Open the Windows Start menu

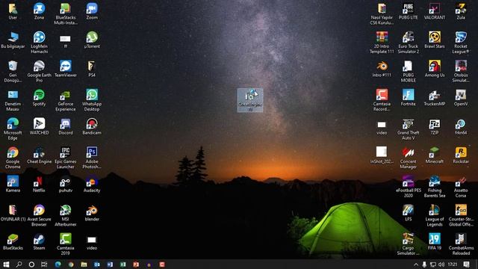point(6,264)
